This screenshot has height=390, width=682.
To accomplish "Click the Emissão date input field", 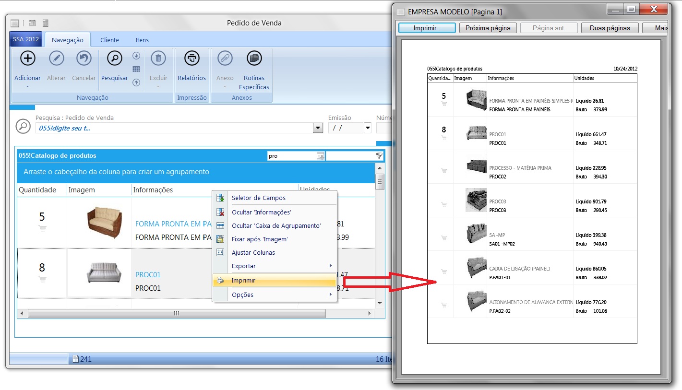I will click(346, 128).
